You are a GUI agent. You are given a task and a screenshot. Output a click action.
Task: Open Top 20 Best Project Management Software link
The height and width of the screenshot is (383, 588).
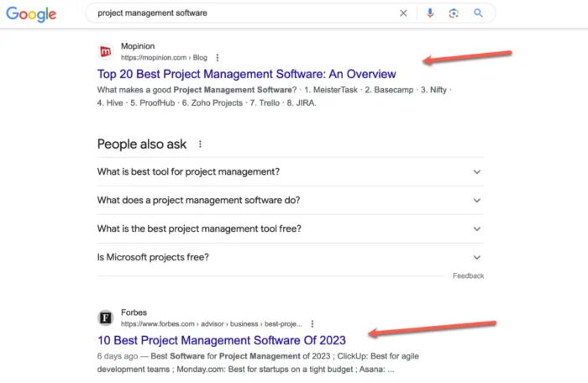[x=246, y=74]
